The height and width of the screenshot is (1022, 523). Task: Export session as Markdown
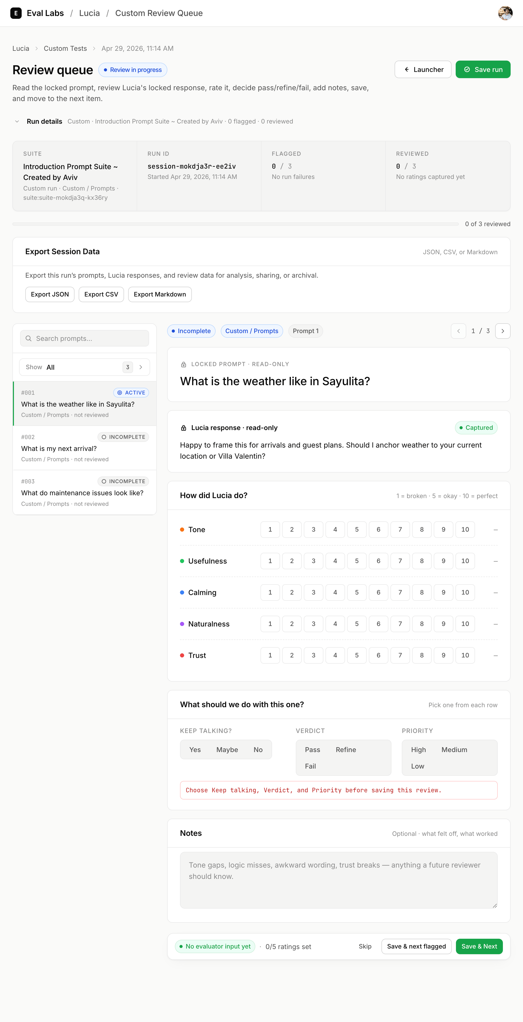pos(160,294)
